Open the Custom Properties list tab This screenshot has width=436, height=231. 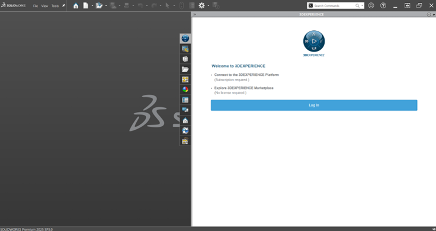185,100
